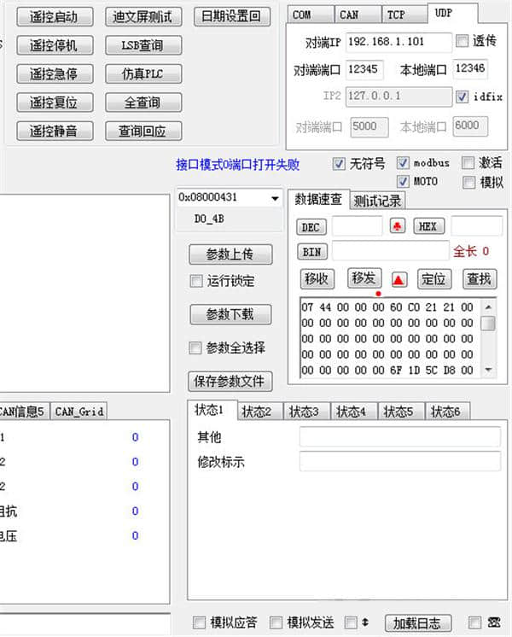Click the 对端IP address input field
The height and width of the screenshot is (637, 512).
click(399, 43)
